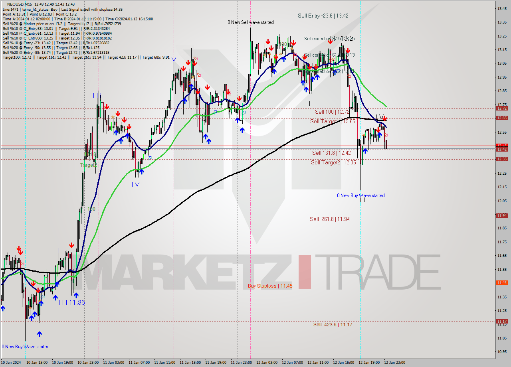This screenshot has height=367, width=511.
Task: Click the red 12.35 price tag on axis
Action: coord(502,159)
